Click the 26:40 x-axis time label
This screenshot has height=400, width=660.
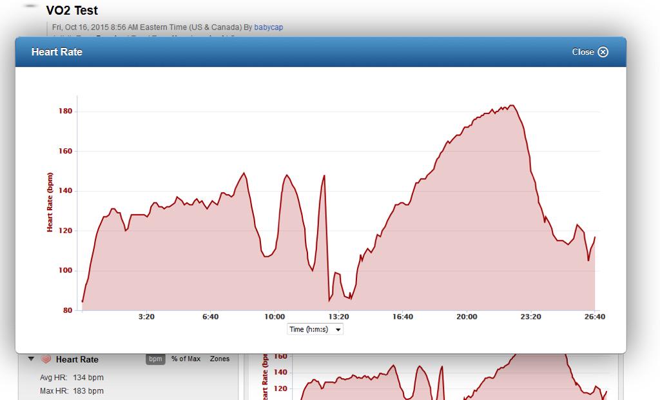click(x=595, y=317)
